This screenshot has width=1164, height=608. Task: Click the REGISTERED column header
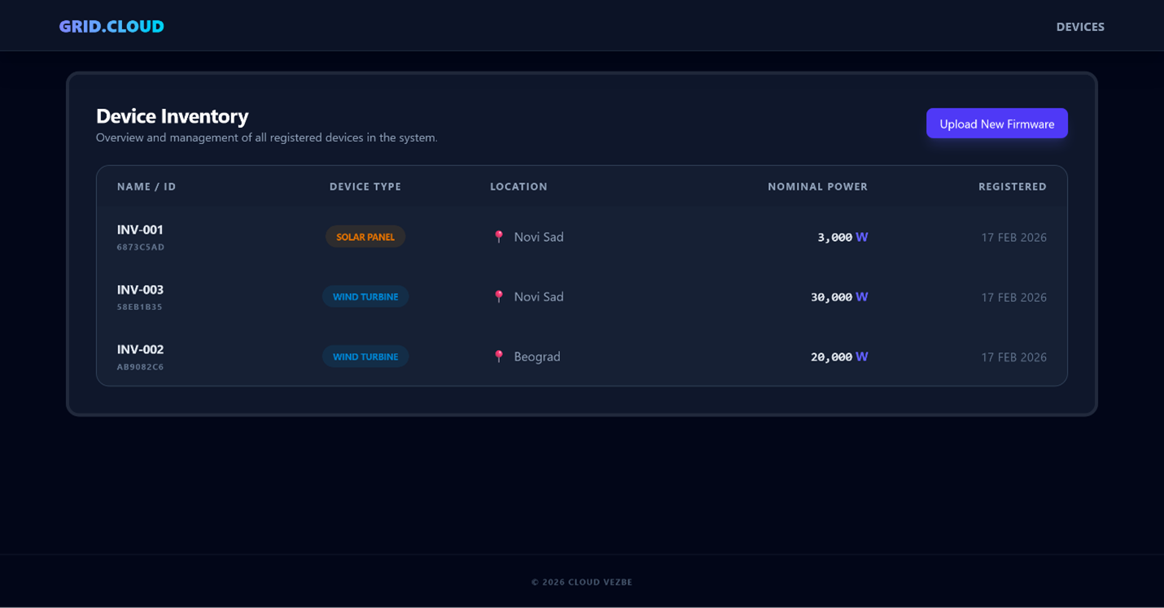1012,186
